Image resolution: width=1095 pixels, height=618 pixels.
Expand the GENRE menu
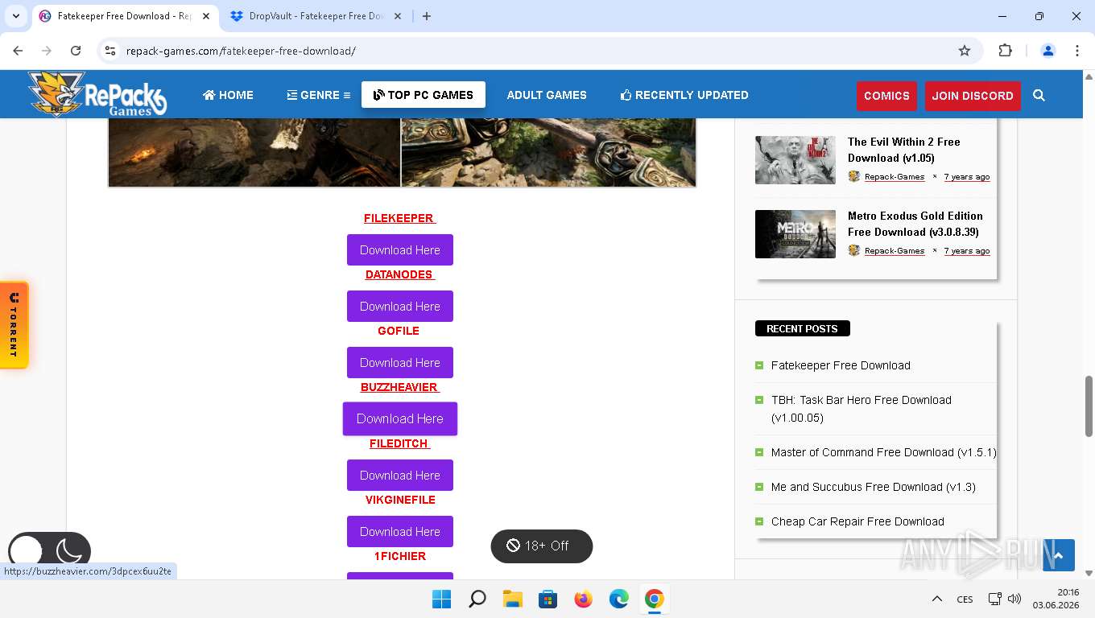coord(319,95)
